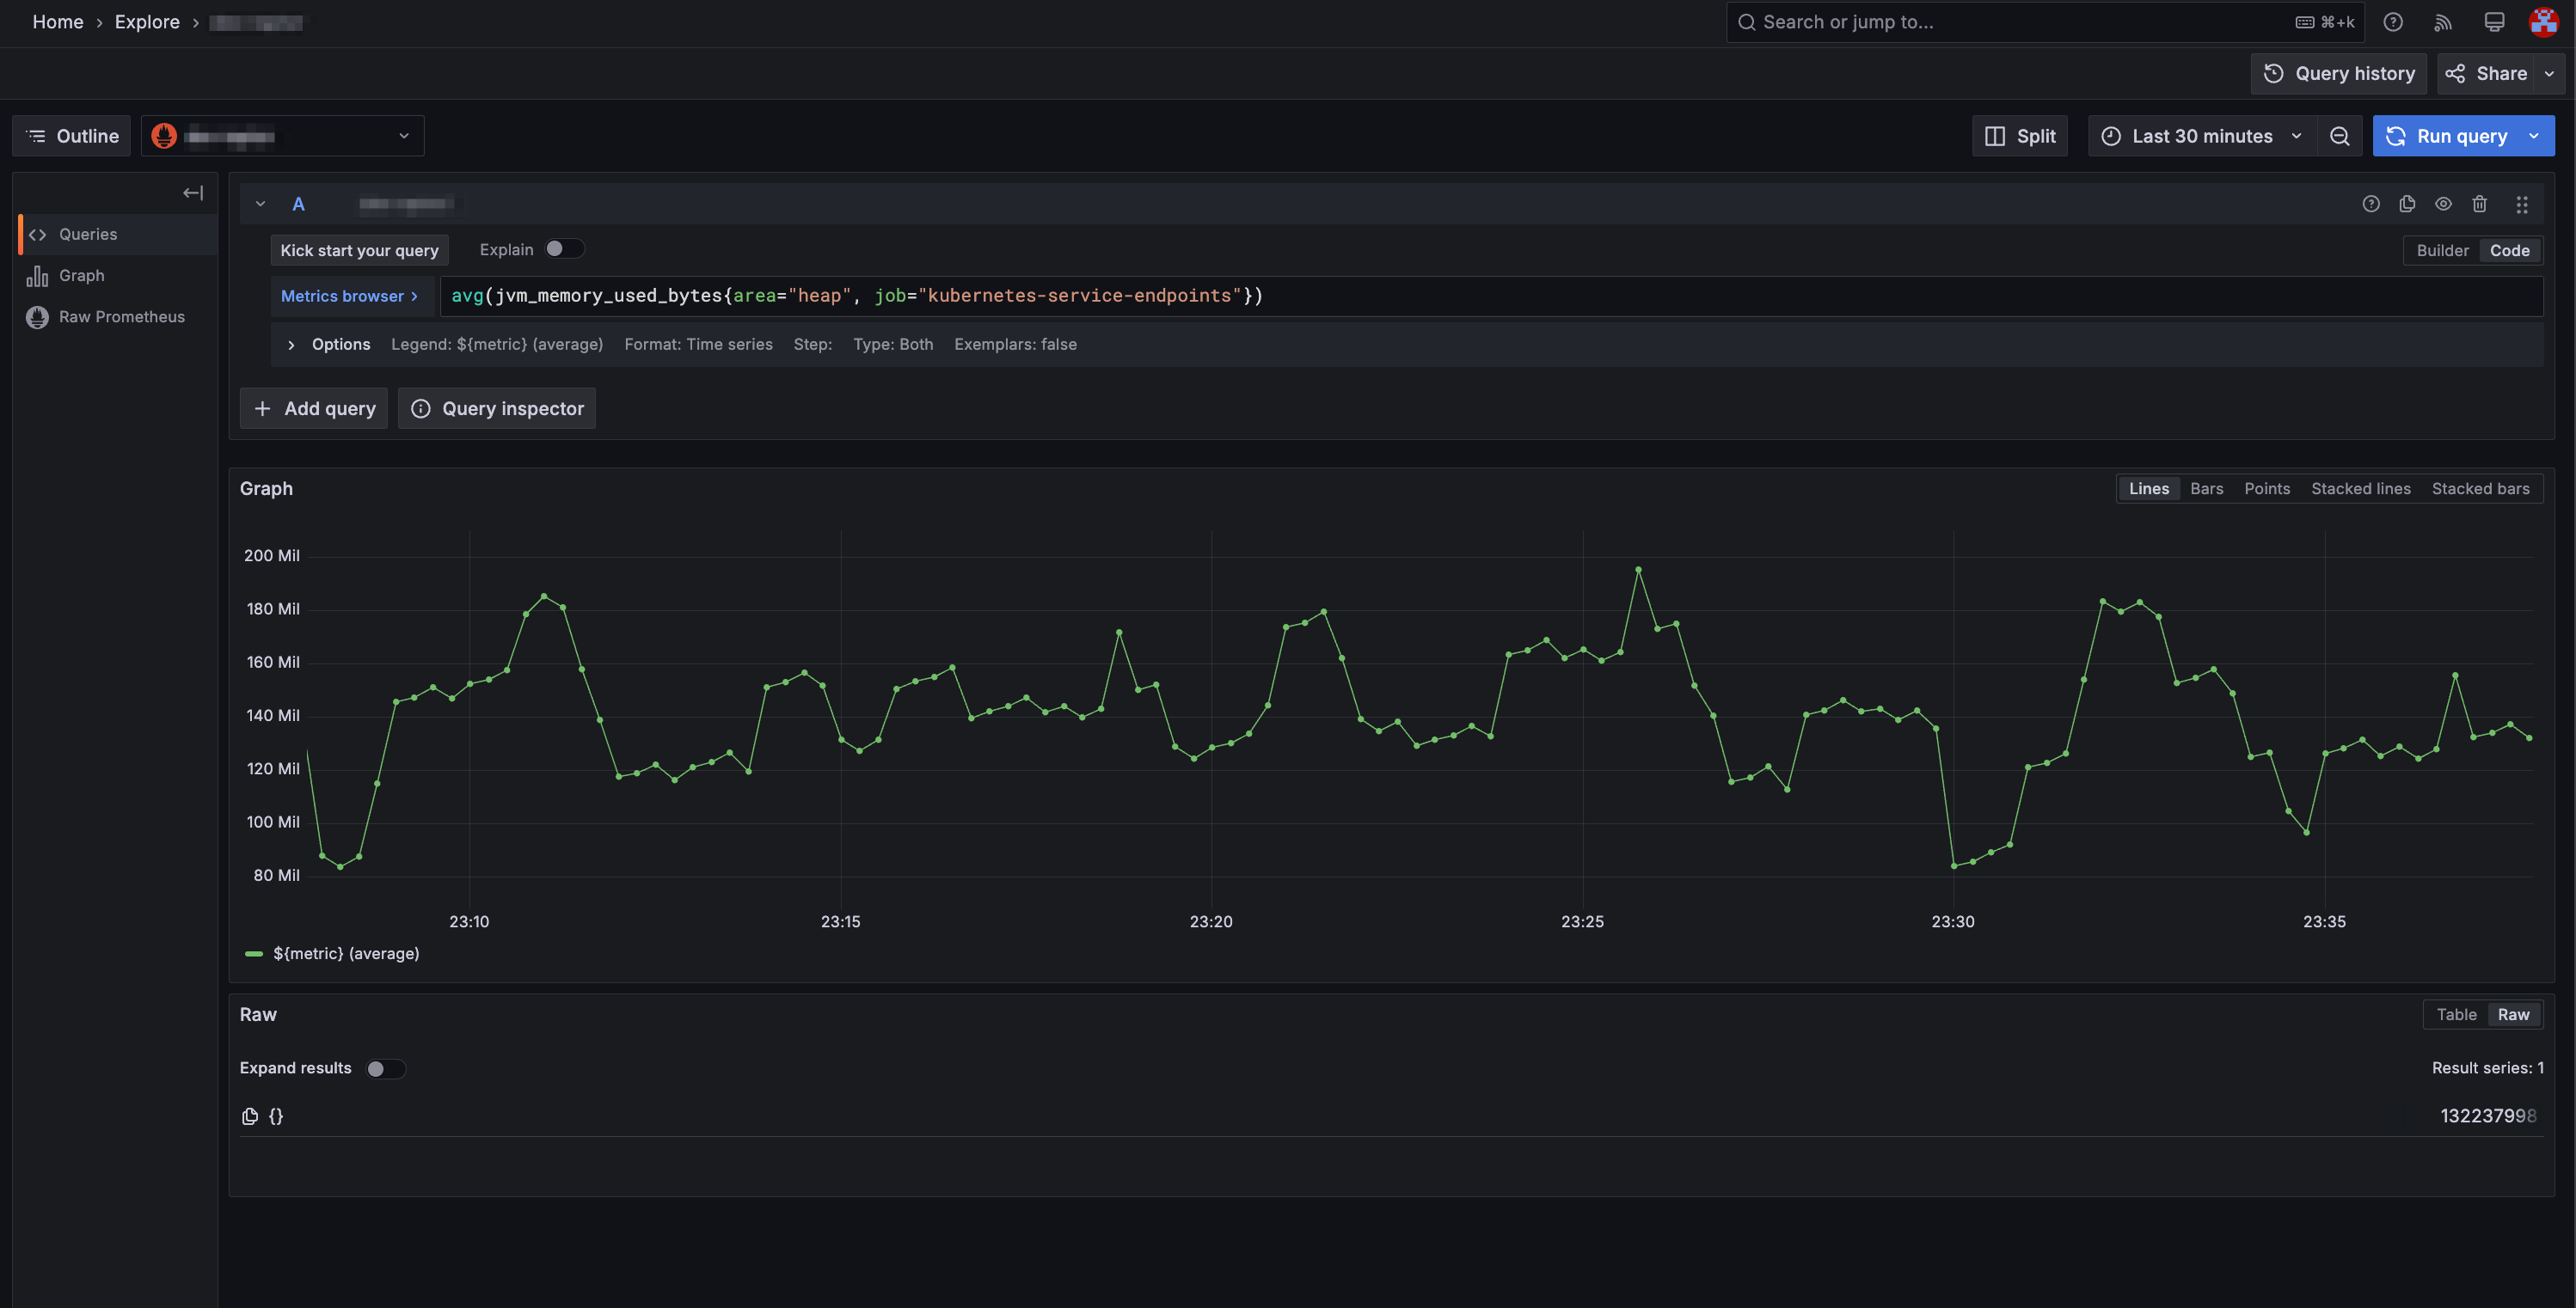The width and height of the screenshot is (2576, 1308).
Task: Open the Query inspector
Action: coord(496,407)
